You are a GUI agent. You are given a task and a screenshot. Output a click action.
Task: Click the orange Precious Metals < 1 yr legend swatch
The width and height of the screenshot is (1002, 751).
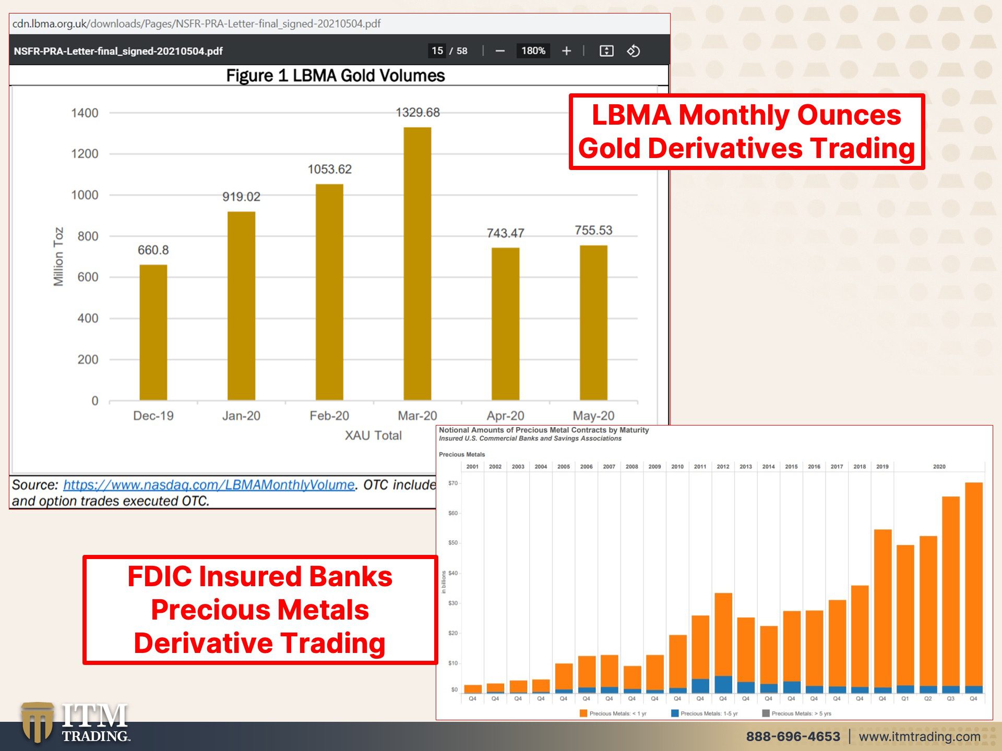click(583, 713)
